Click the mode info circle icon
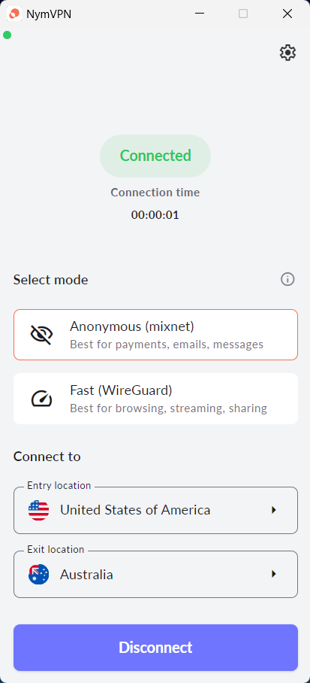This screenshot has height=683, width=310. [x=287, y=279]
